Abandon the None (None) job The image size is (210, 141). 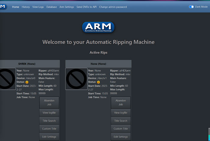point(121,102)
